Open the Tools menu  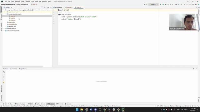pos(37,2)
